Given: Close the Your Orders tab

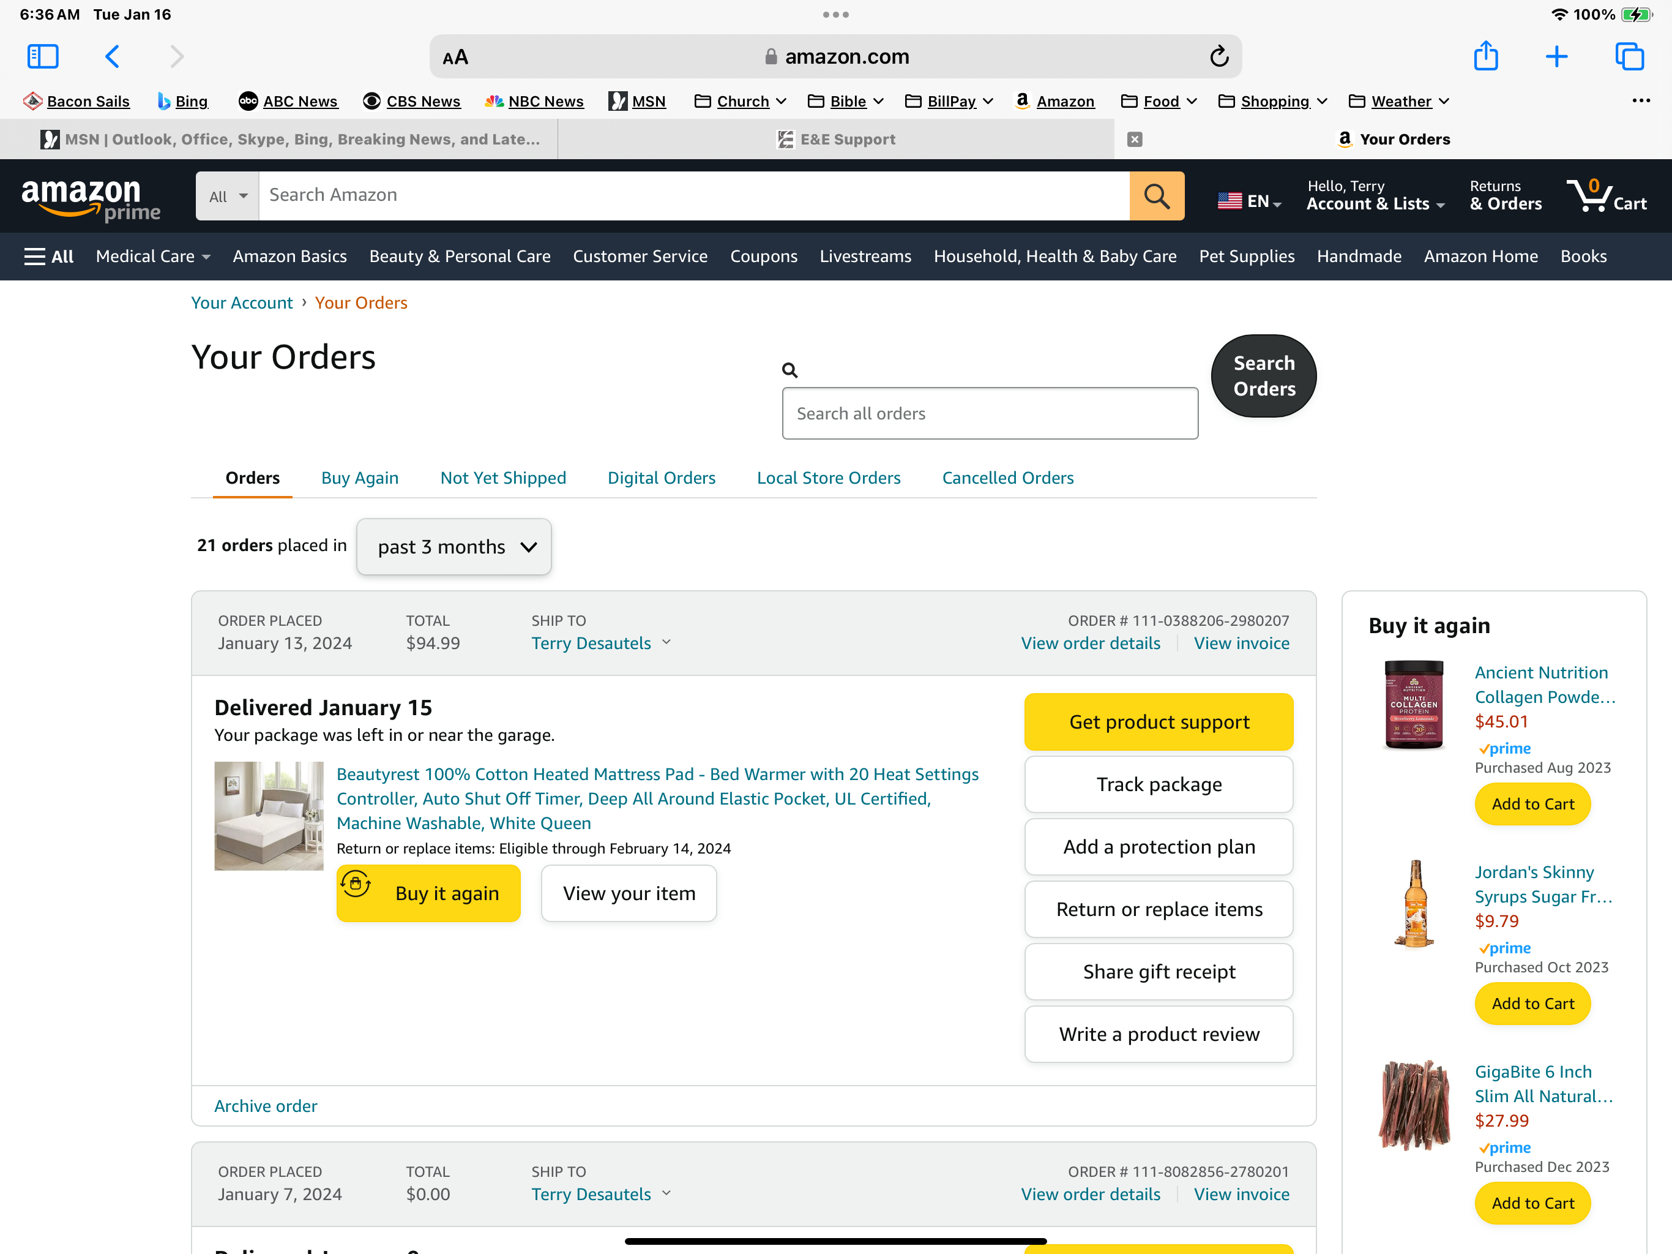Looking at the screenshot, I should (1135, 139).
